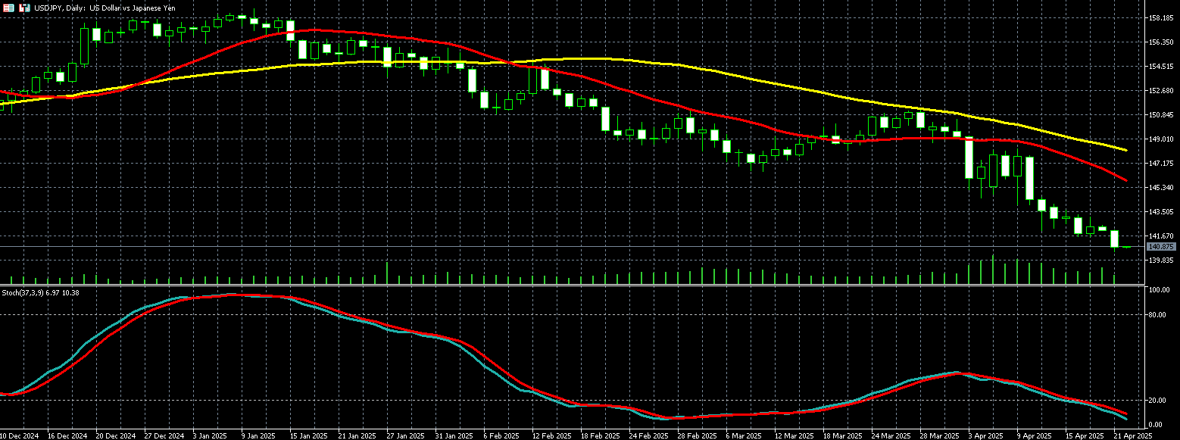Click the '28 Mar 2025' date label
The height and width of the screenshot is (440, 1180).
coord(939,435)
